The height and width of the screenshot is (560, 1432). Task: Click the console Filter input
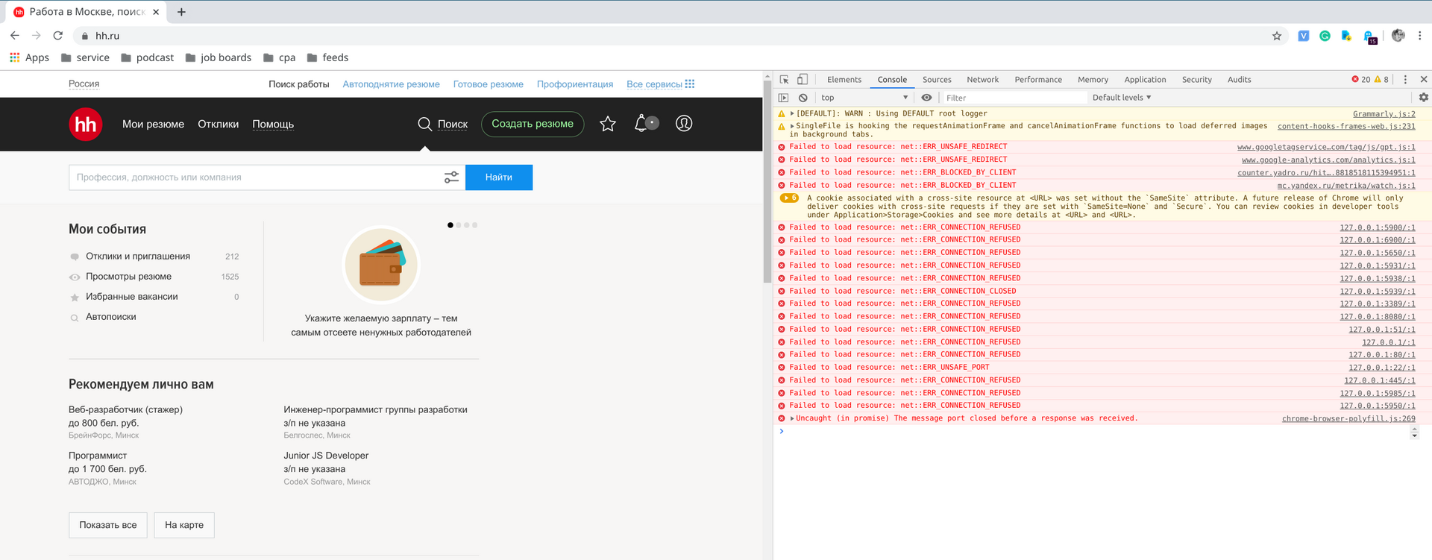(1014, 98)
